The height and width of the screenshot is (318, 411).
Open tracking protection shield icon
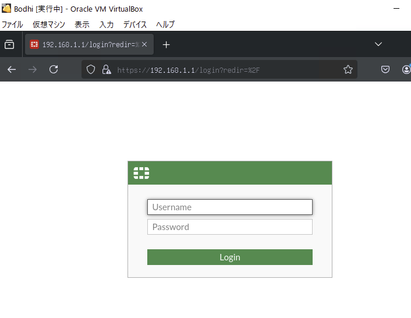(x=91, y=69)
